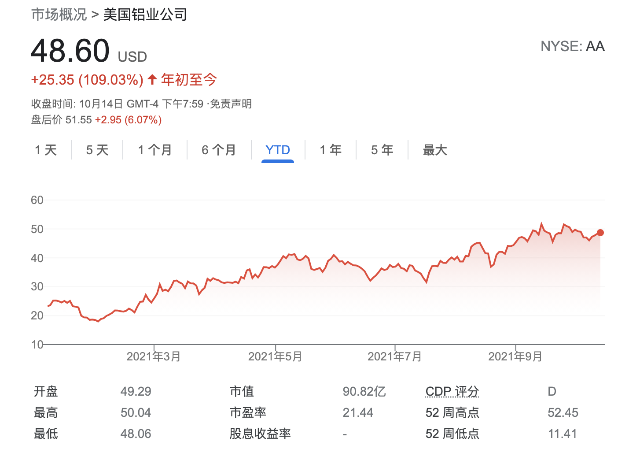The image size is (640, 460).
Task: Switch to the 1 个月 range tab
Action: click(155, 150)
